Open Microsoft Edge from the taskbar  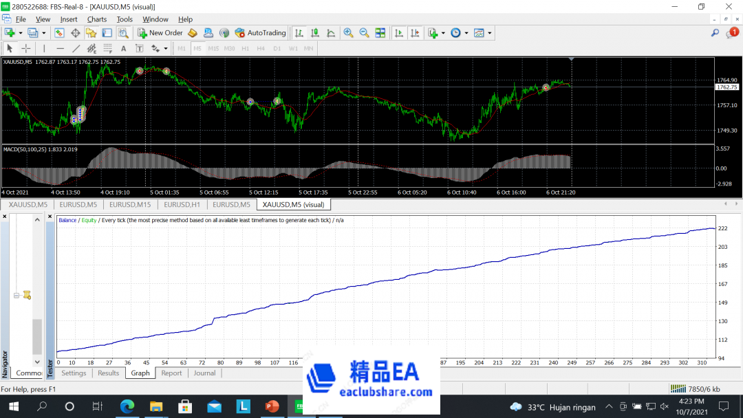127,406
